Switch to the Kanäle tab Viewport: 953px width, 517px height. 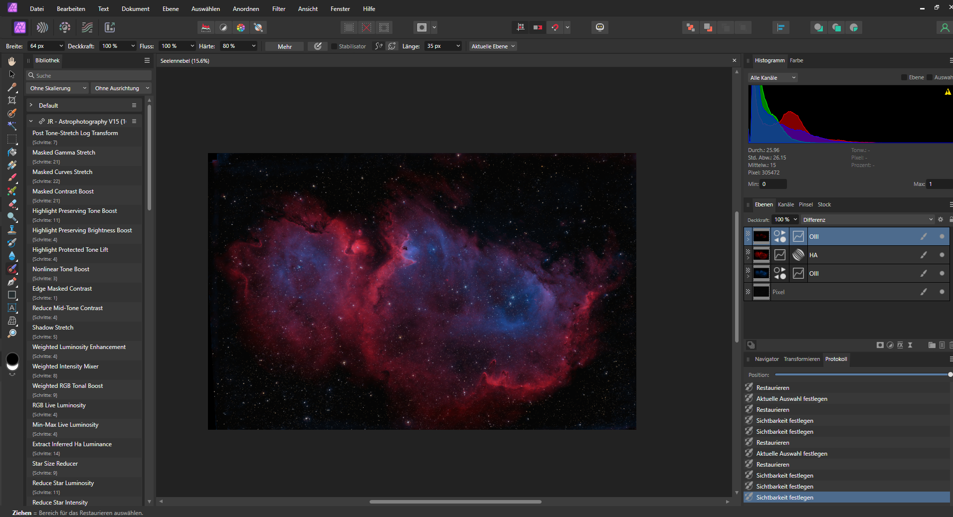point(785,204)
